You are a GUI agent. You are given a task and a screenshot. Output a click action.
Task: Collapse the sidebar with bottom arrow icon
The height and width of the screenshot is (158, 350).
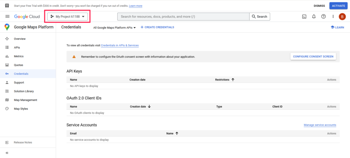[7, 153]
